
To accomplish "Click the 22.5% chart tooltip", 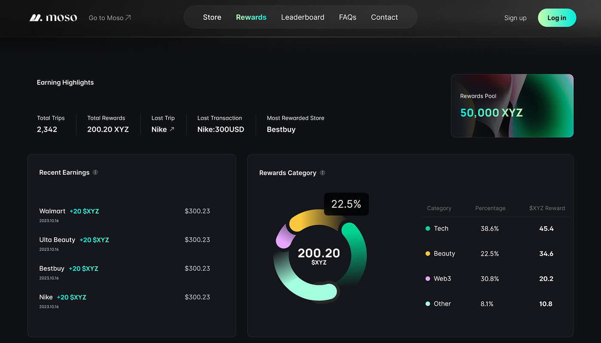I will 346,204.
